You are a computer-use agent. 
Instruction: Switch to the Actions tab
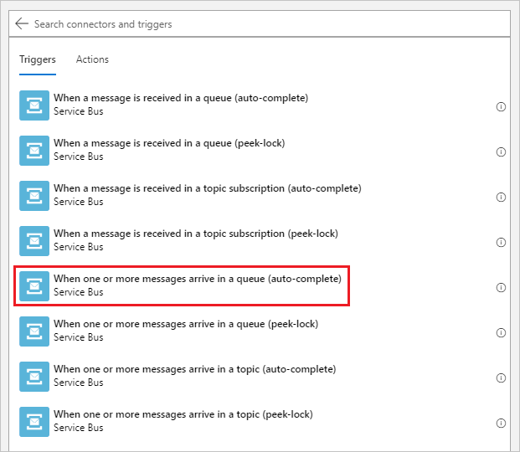tap(92, 59)
